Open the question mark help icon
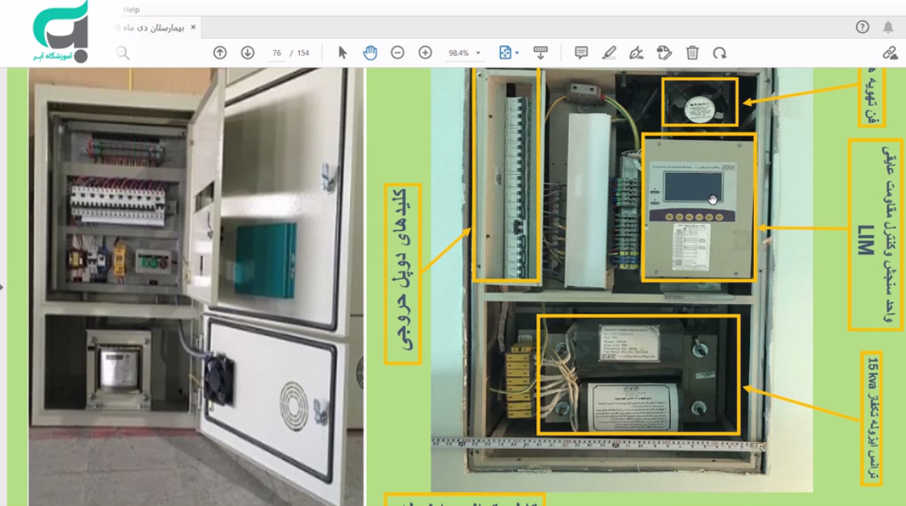Viewport: 906px width, 506px height. point(862,27)
